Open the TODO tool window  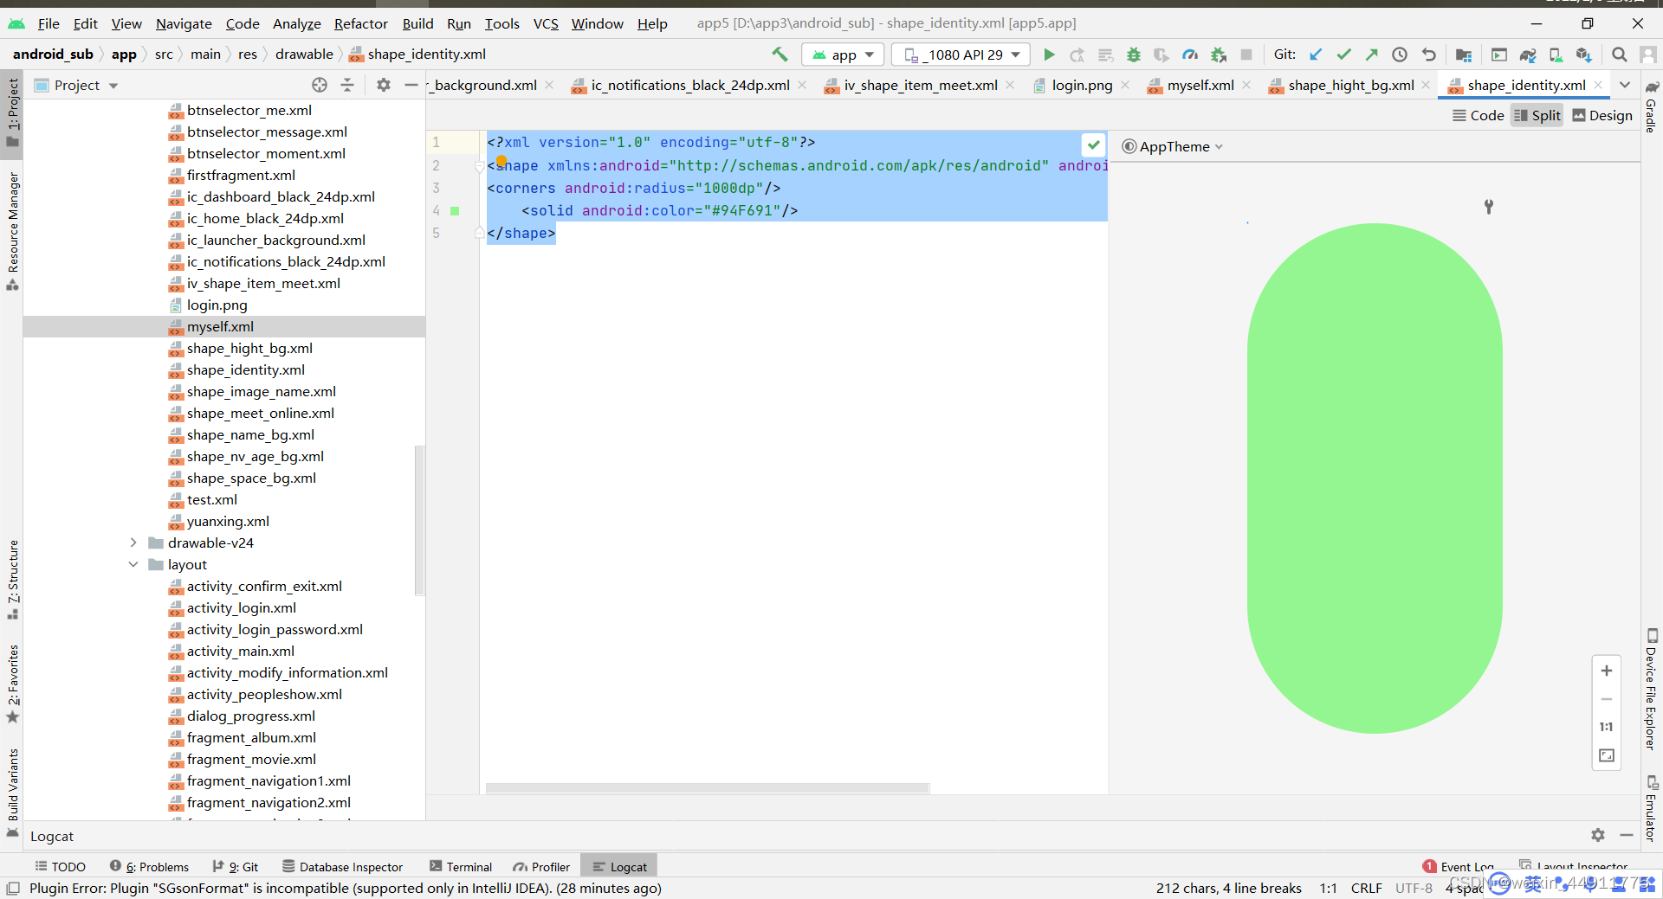[60, 866]
